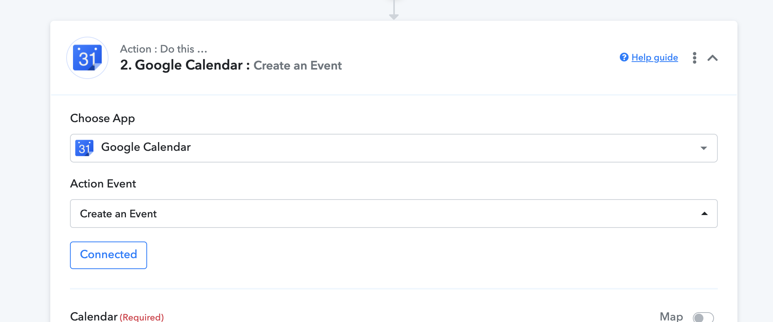This screenshot has width=773, height=322.
Task: Click the Action Event dropdown caret
Action: [x=704, y=214]
